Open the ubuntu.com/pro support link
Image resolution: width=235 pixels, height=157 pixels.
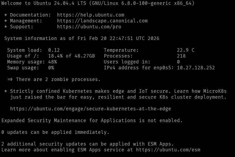click(x=89, y=27)
